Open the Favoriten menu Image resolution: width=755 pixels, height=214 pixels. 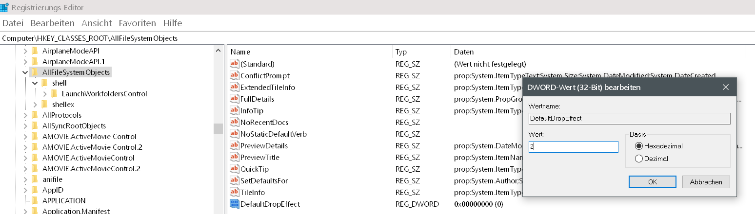point(137,23)
